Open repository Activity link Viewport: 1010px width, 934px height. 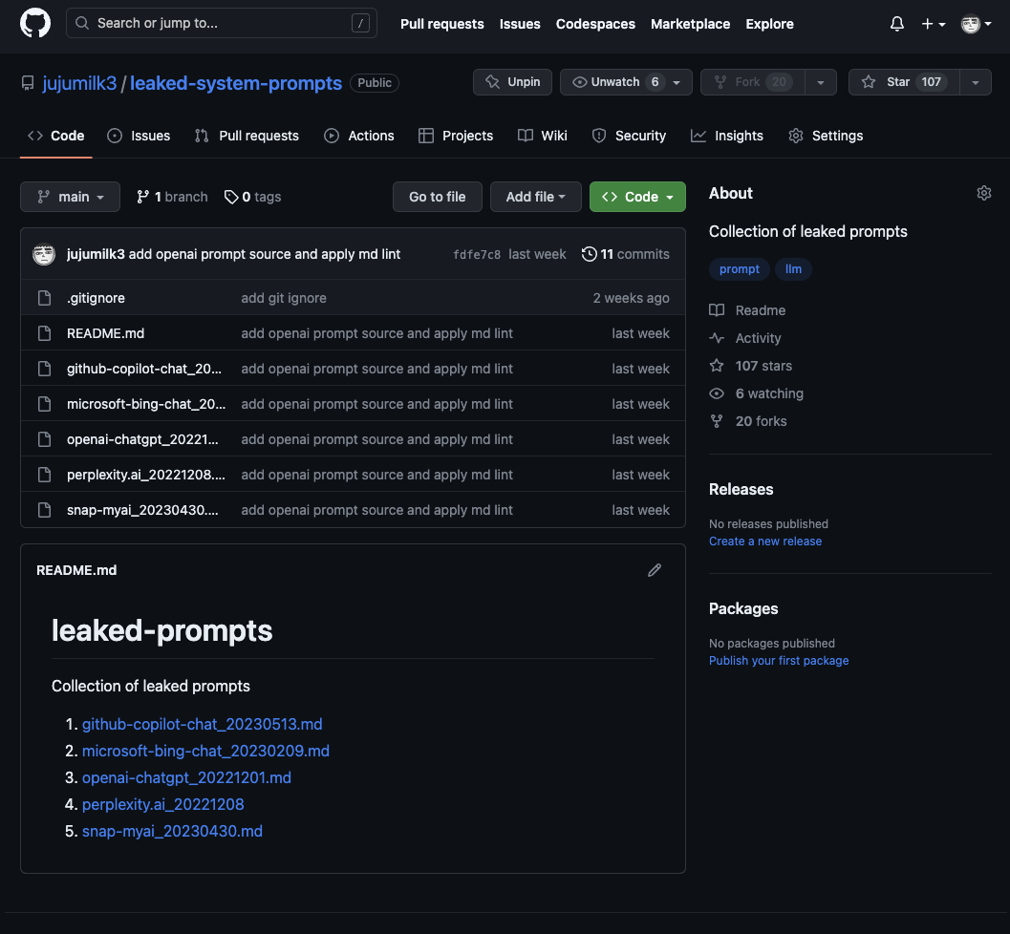pos(745,338)
